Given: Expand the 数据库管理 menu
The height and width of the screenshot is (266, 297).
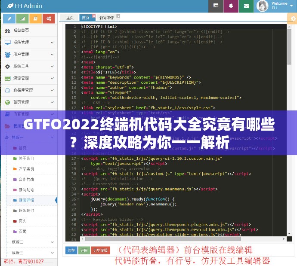Looking at the screenshot, I should [29, 90].
